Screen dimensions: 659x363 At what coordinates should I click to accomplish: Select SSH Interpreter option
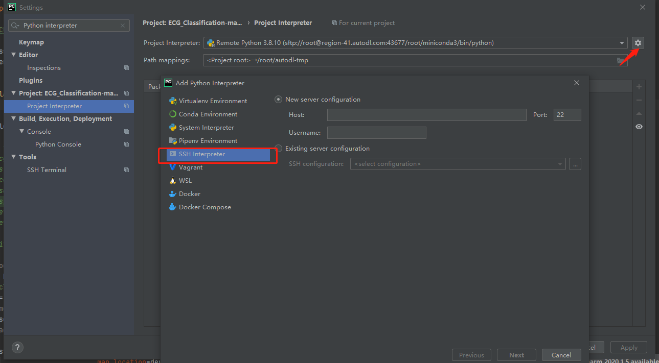(218, 154)
